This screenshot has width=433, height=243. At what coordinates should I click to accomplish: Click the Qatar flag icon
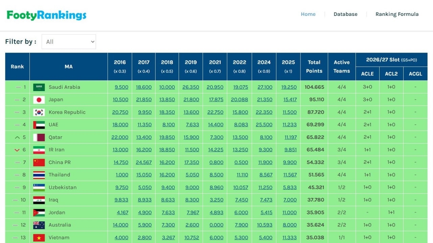(x=39, y=137)
